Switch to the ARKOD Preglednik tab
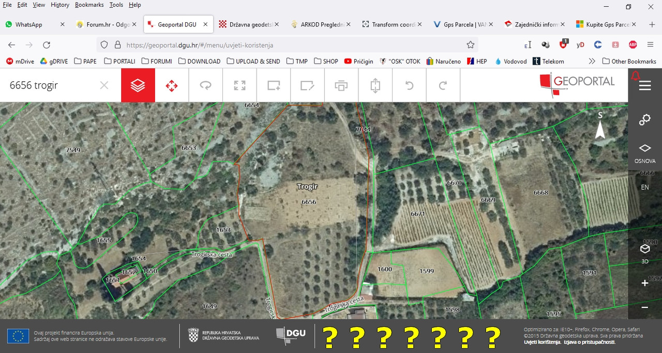Viewport: 662px width, 353px height. (x=321, y=24)
